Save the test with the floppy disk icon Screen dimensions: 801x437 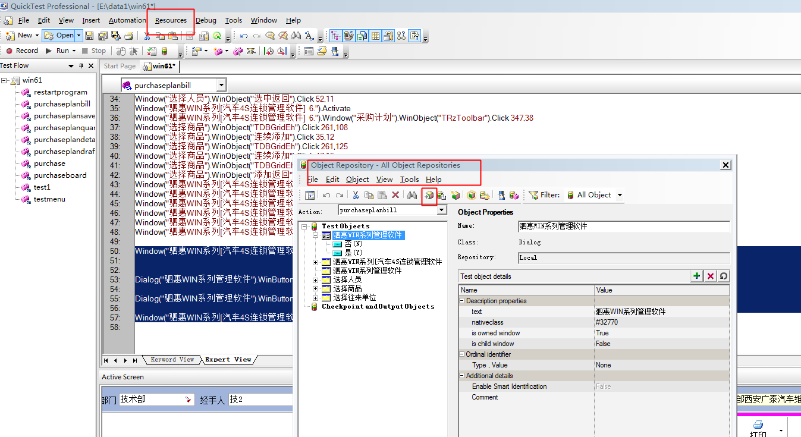pos(89,36)
